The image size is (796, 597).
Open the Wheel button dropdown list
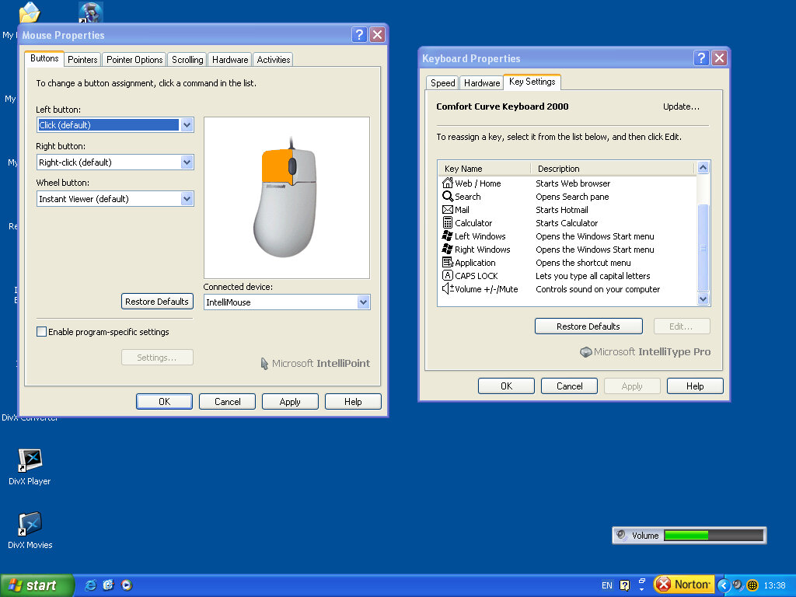coord(187,199)
